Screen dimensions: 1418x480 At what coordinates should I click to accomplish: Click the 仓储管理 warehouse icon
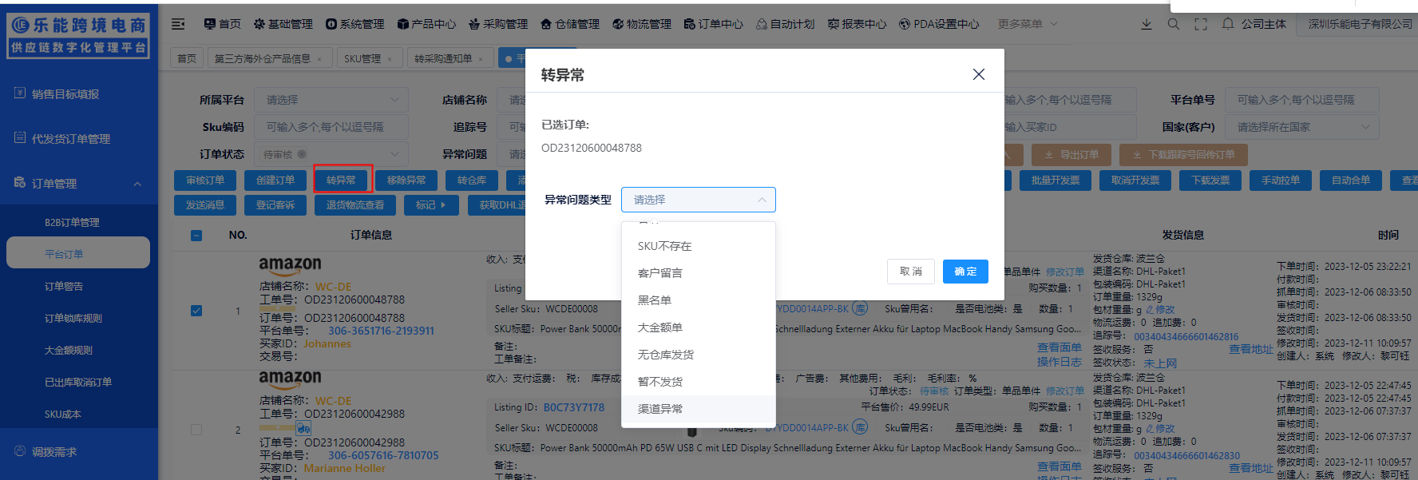[x=546, y=24]
